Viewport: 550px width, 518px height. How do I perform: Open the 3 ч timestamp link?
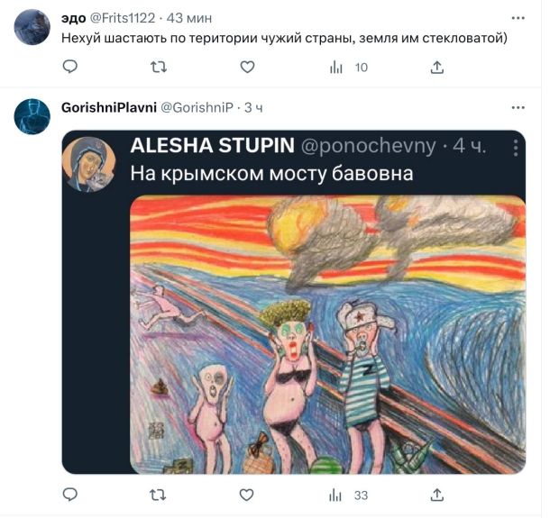click(253, 107)
